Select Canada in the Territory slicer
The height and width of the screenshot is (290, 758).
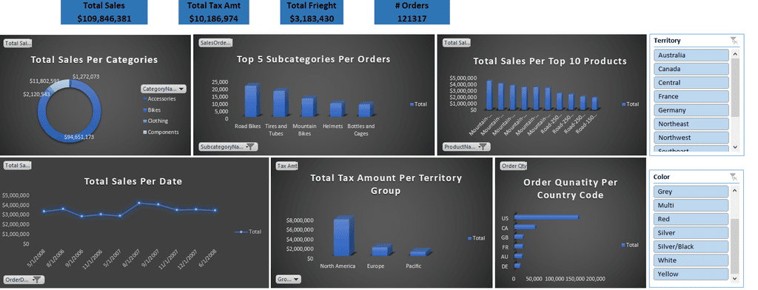pos(691,69)
